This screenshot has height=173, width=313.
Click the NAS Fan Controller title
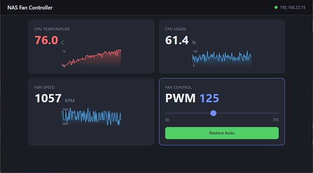point(30,8)
